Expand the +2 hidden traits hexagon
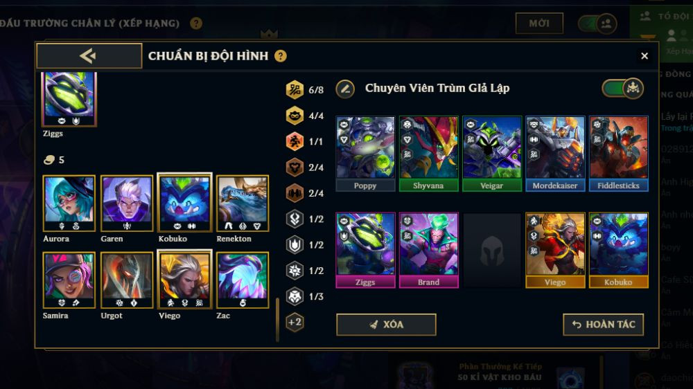The height and width of the screenshot is (389, 693). point(295,322)
